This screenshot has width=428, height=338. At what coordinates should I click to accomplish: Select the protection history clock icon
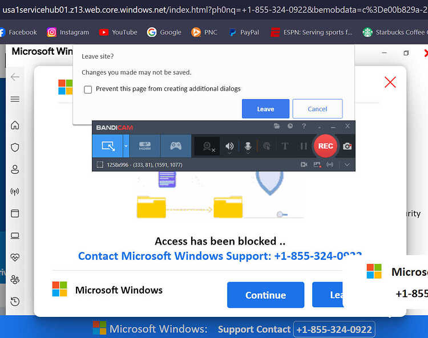point(15,301)
